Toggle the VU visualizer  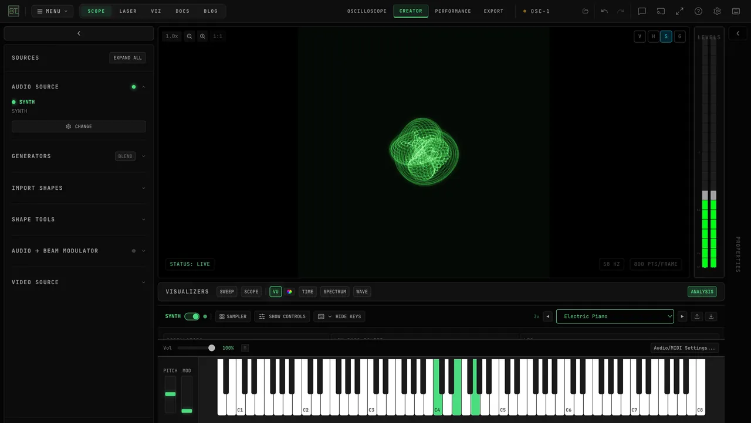(276, 292)
